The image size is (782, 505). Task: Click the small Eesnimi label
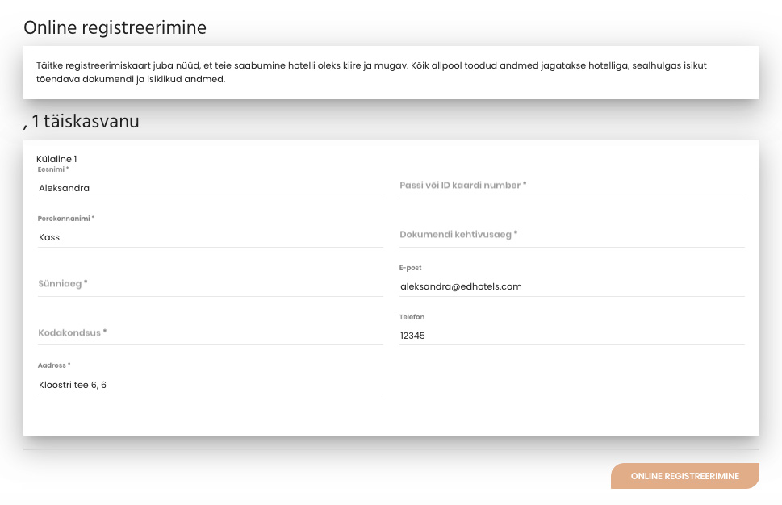[x=53, y=169]
